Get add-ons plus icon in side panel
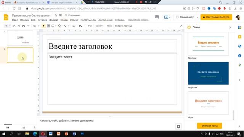This screenshot has height=137, width=244. pos(240,80)
